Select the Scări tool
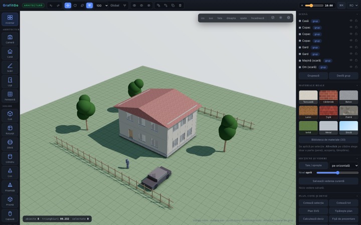This screenshot has width=361, height=225. 10,67
